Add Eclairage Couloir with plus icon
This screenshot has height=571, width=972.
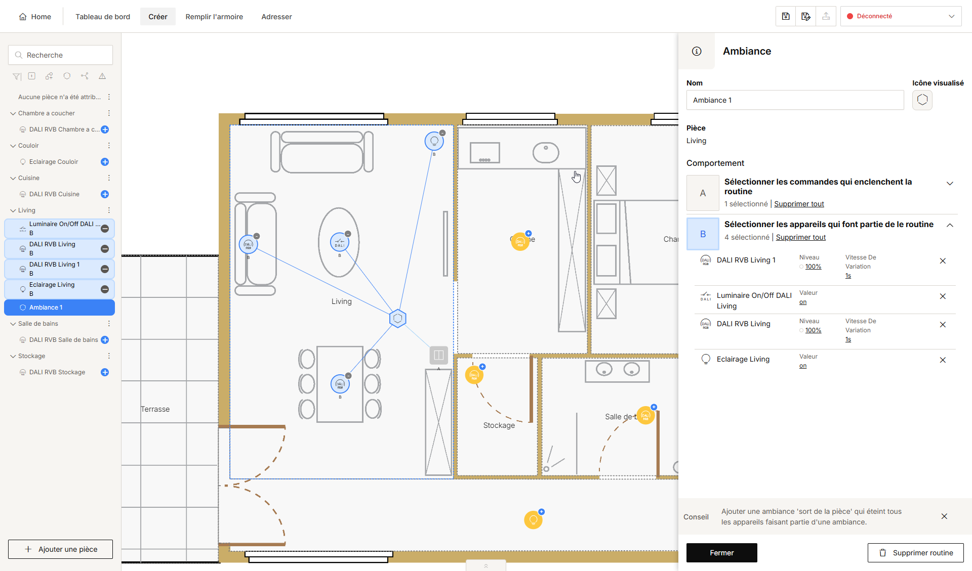[x=105, y=162]
